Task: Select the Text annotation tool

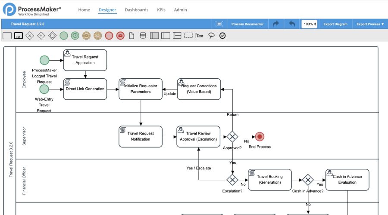Action: [200, 36]
